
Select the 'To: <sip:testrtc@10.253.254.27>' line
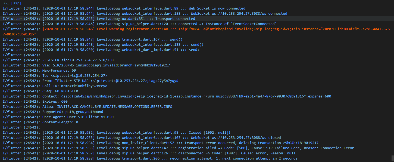coord(55,75)
